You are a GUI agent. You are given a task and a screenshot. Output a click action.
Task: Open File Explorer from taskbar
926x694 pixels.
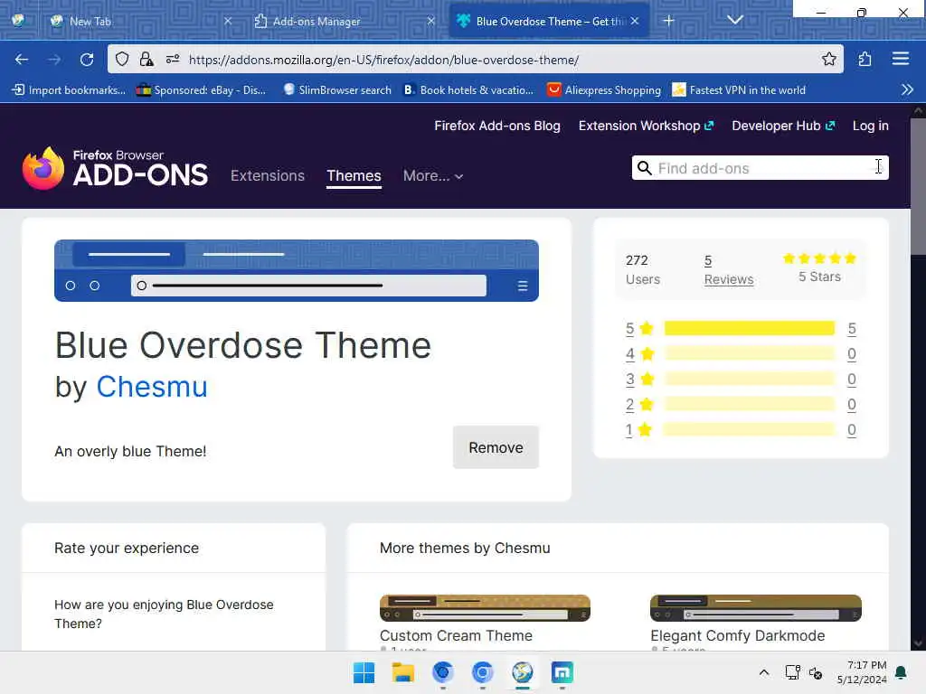tap(403, 672)
